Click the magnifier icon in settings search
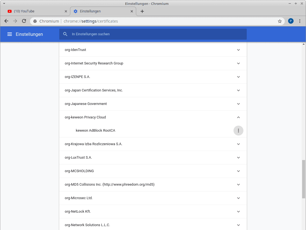 (65, 34)
